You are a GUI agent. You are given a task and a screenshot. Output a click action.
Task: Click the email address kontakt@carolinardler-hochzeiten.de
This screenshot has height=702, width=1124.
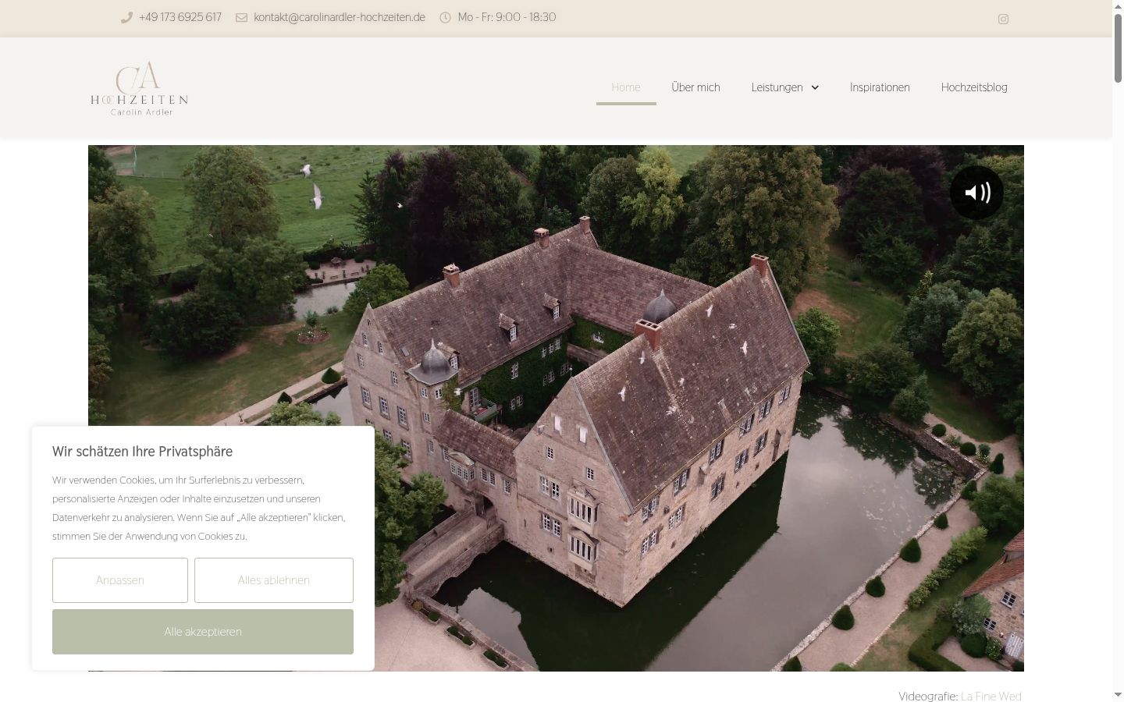pyautogui.click(x=340, y=17)
